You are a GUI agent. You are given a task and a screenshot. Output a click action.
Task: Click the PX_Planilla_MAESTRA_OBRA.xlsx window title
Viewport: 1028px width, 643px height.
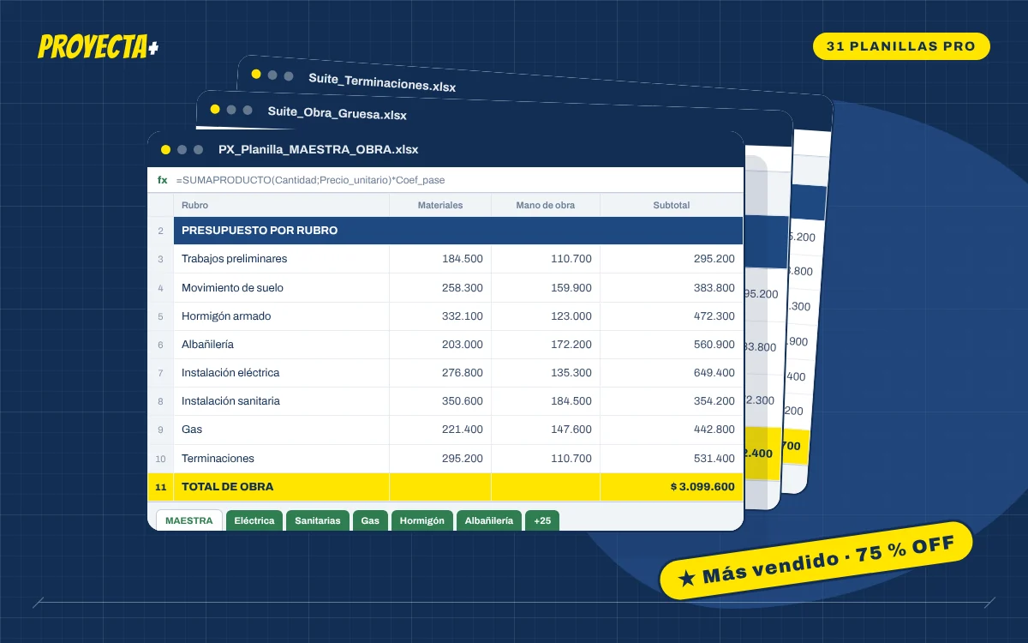pos(319,149)
